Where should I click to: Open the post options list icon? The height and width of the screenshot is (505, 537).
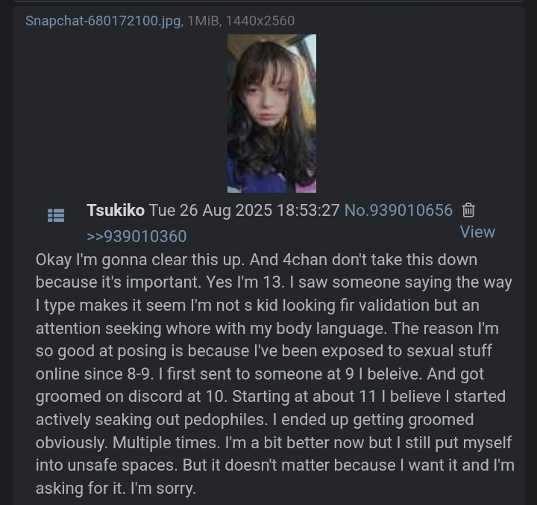(56, 215)
